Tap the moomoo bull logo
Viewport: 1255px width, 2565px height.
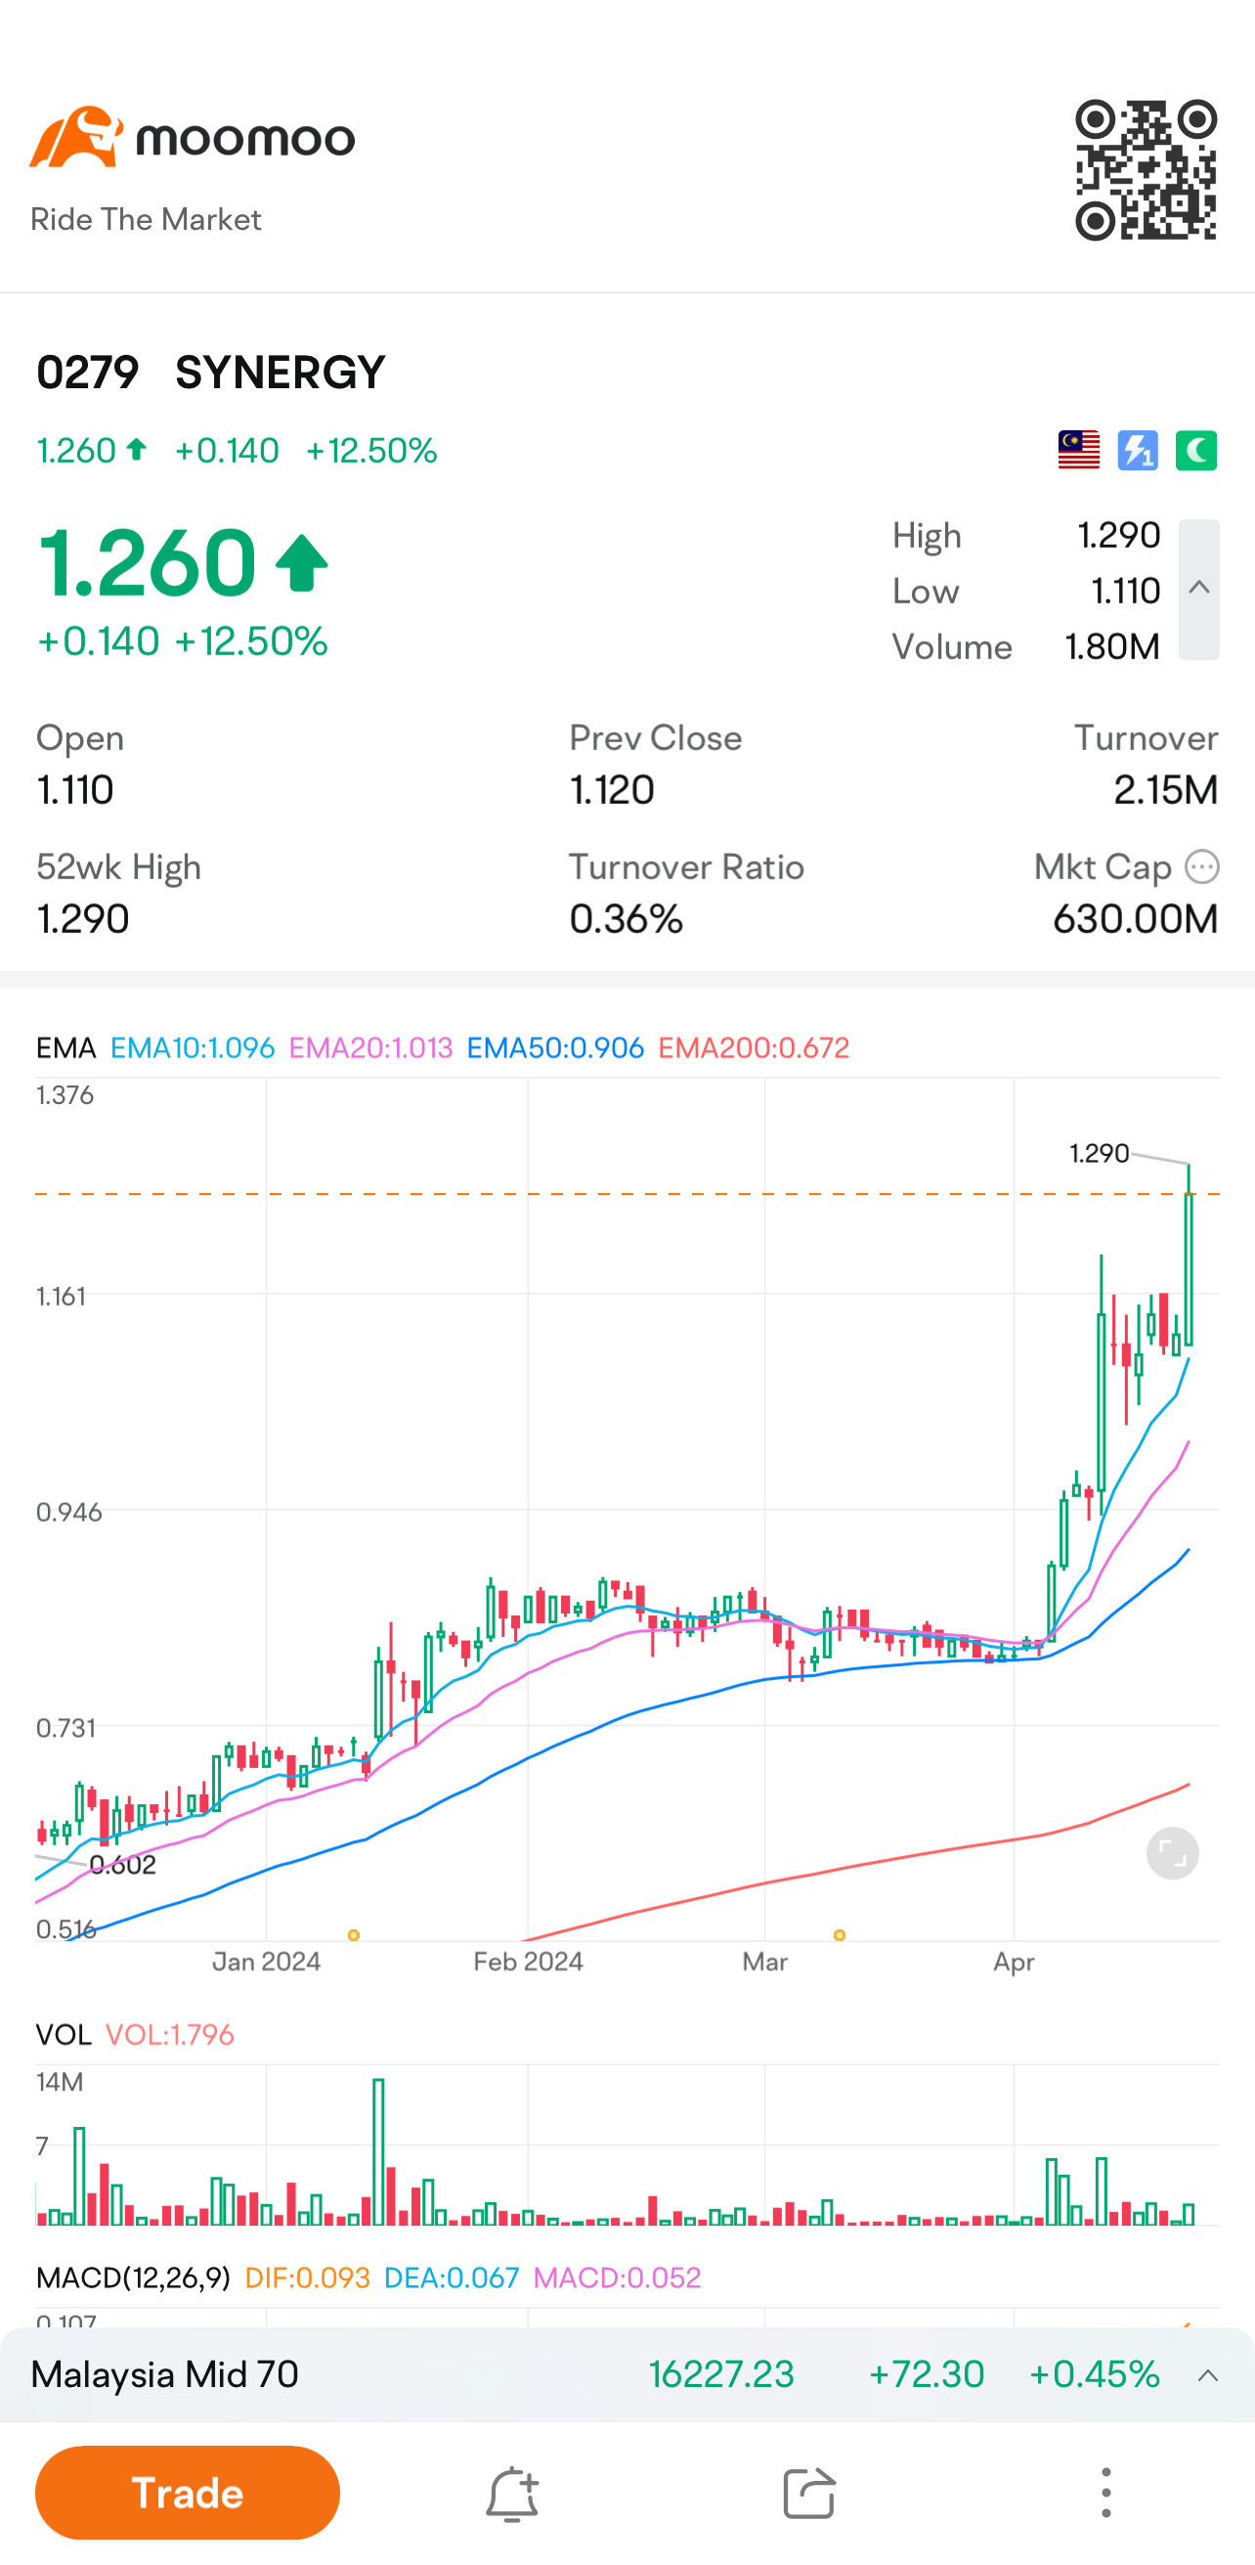(x=76, y=136)
